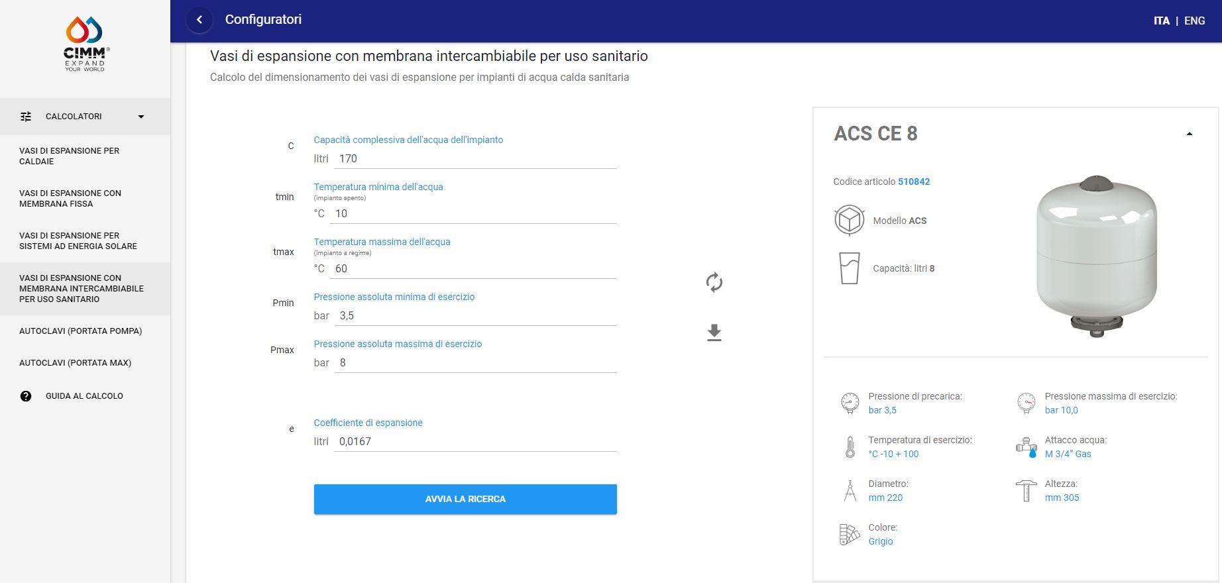Click the mm 220 diameter value
The height and width of the screenshot is (583, 1222).
[x=885, y=498]
